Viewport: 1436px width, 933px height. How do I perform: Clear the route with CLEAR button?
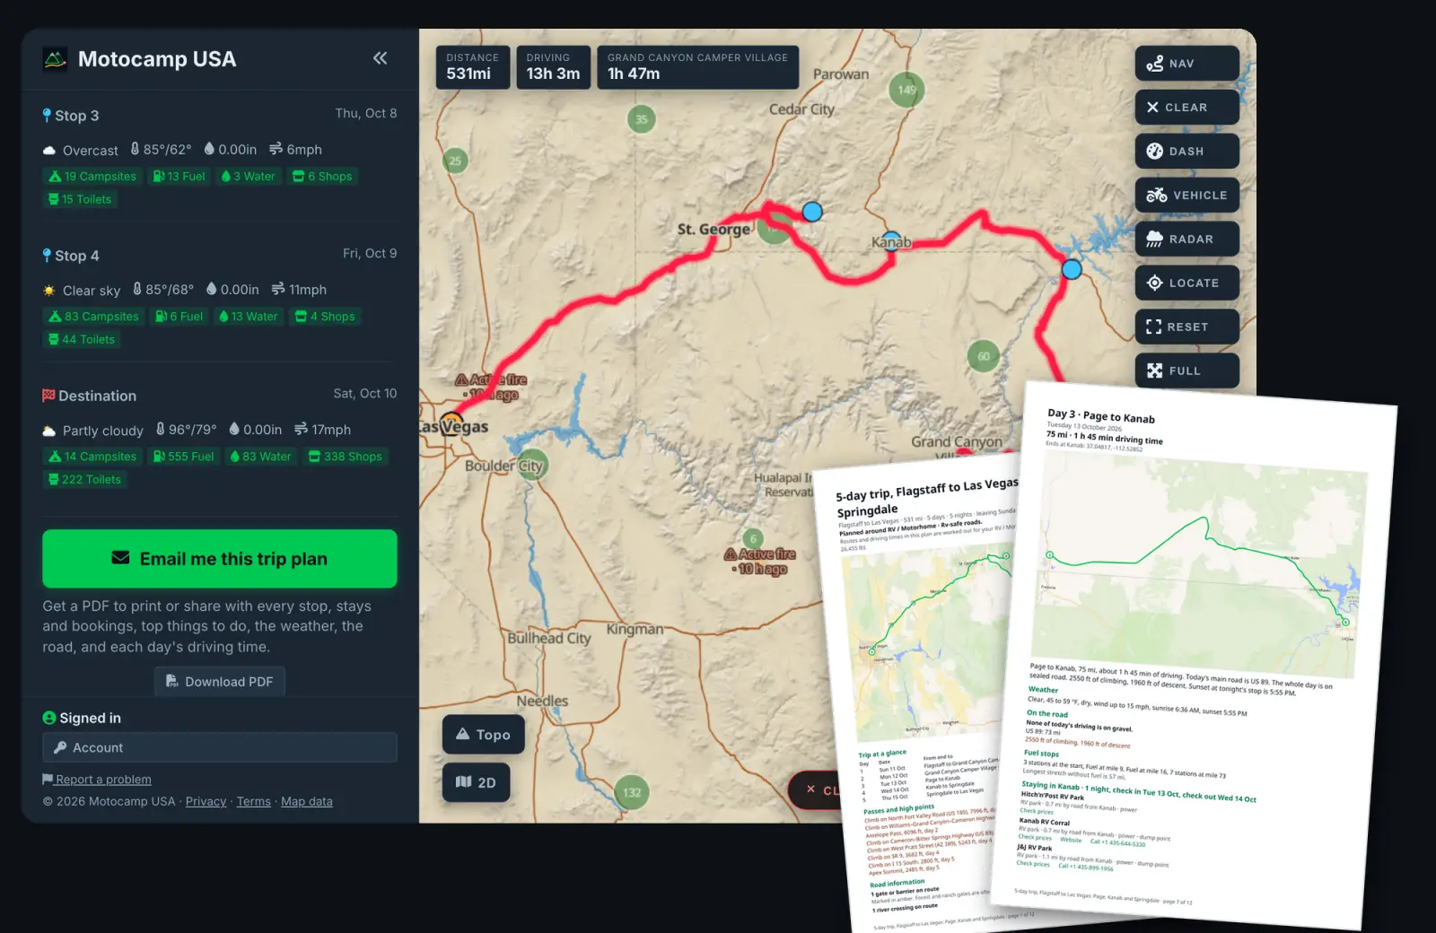point(1186,108)
